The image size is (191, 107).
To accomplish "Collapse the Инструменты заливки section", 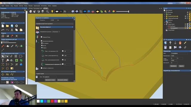I will point(24,72).
